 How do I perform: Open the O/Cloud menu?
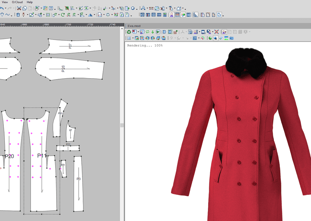pos(17,2)
